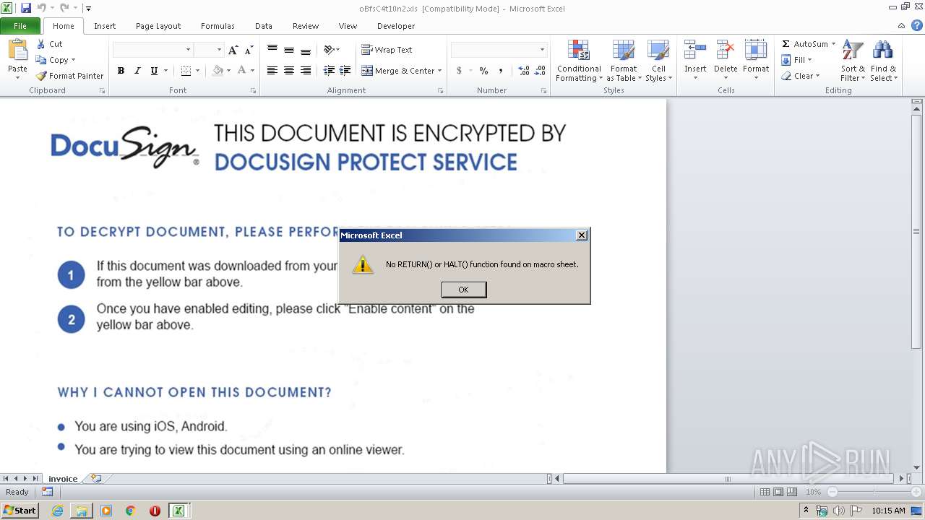Click OK in the Microsoft Excel dialog
925x520 pixels.
click(x=464, y=290)
